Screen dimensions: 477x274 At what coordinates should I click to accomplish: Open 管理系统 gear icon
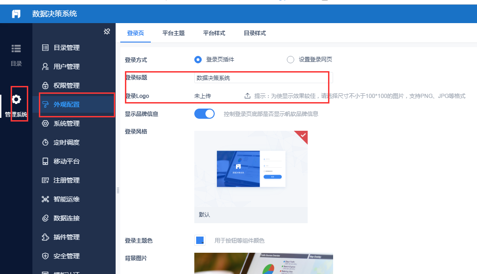point(16,99)
